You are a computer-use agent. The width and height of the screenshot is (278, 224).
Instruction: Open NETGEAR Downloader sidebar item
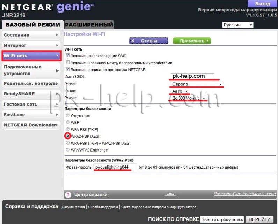[31, 125]
